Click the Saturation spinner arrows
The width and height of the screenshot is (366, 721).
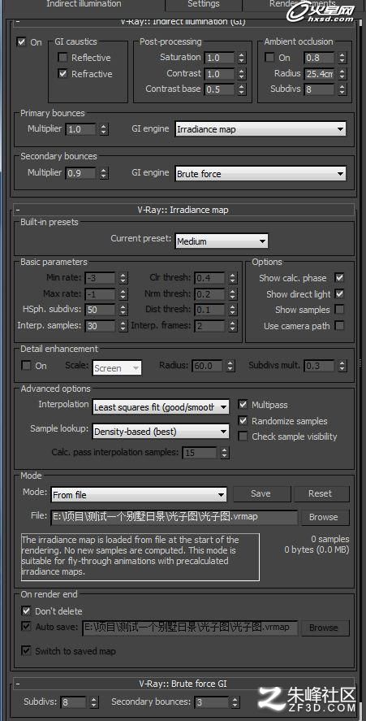242,58
